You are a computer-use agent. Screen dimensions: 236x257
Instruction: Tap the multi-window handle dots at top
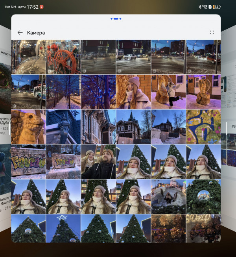116,18
